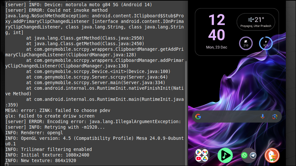Open the DuckDuckGo browser app on phone
Image resolution: width=296 pixels, height=166 pixels.
click(272, 156)
